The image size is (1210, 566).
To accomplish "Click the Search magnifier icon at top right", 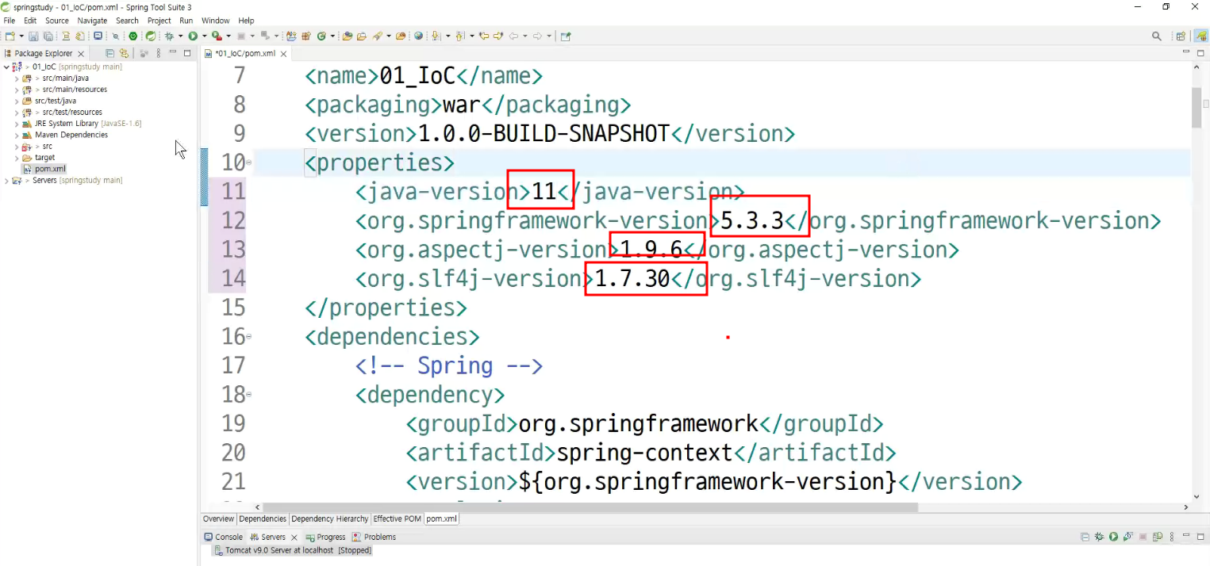I will coord(1157,36).
